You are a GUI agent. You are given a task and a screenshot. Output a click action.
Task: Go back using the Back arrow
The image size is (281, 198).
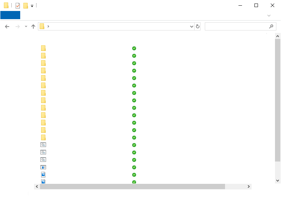click(x=7, y=27)
